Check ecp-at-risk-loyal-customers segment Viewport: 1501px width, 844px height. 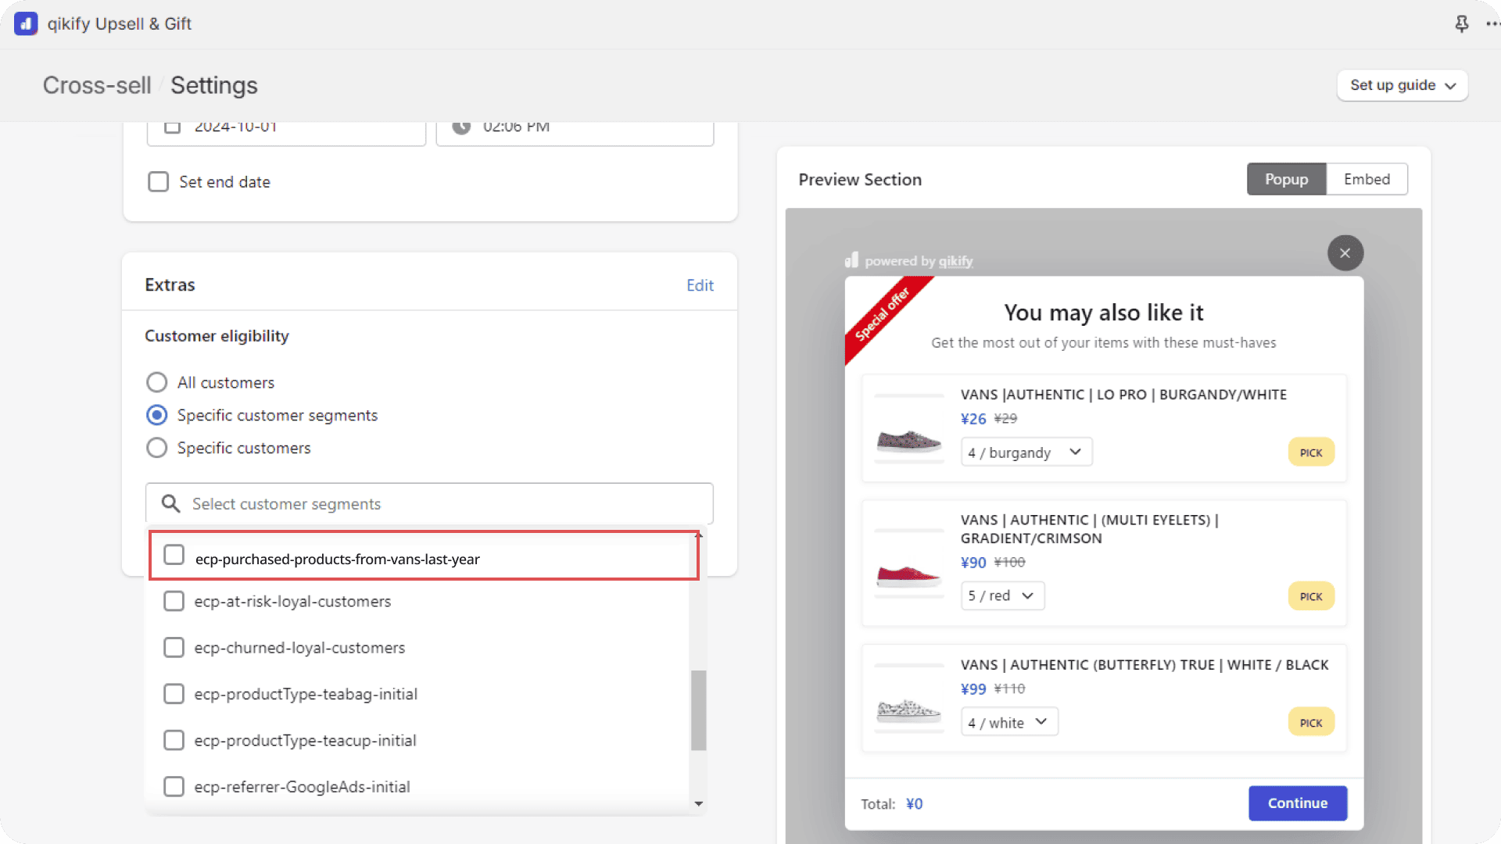pyautogui.click(x=174, y=601)
